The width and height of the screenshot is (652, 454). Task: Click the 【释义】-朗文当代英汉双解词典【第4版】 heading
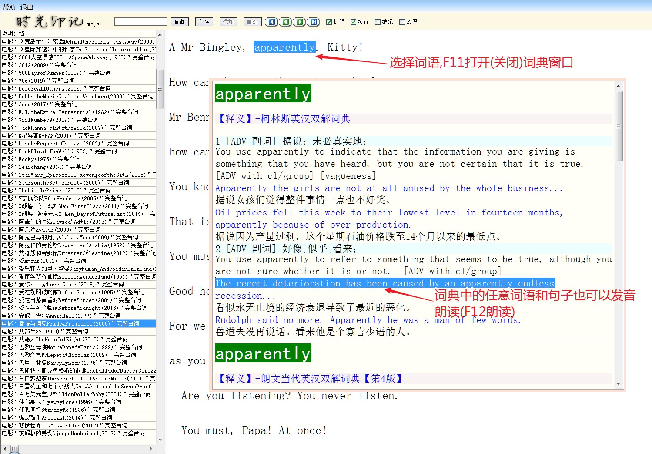pos(309,379)
